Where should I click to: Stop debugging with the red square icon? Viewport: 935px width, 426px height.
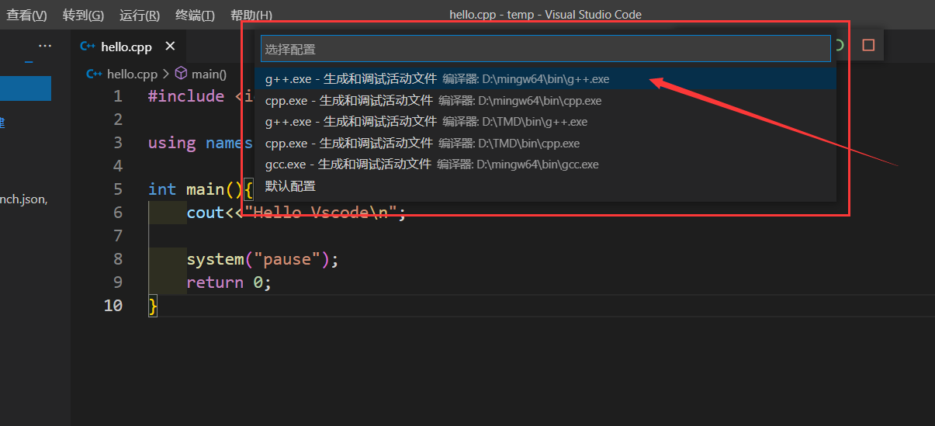pos(868,46)
